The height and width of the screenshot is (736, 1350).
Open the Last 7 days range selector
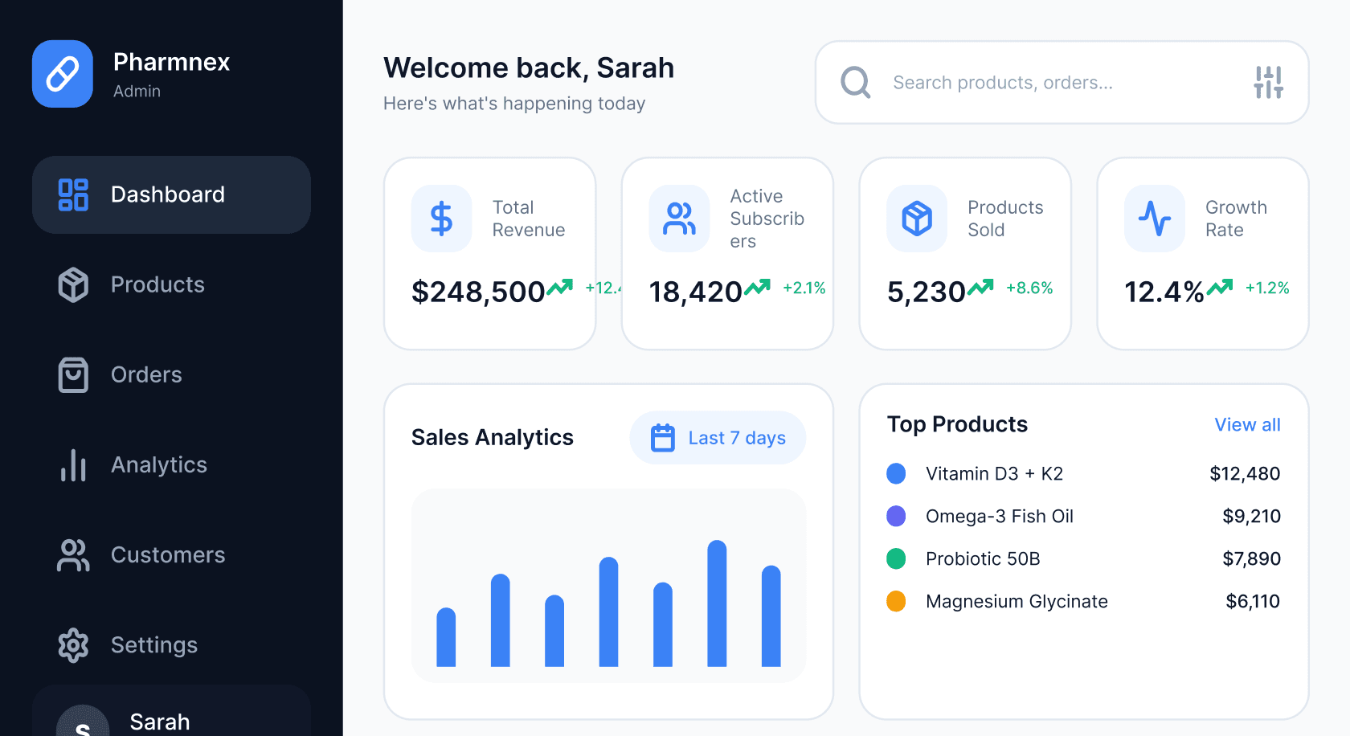[718, 438]
